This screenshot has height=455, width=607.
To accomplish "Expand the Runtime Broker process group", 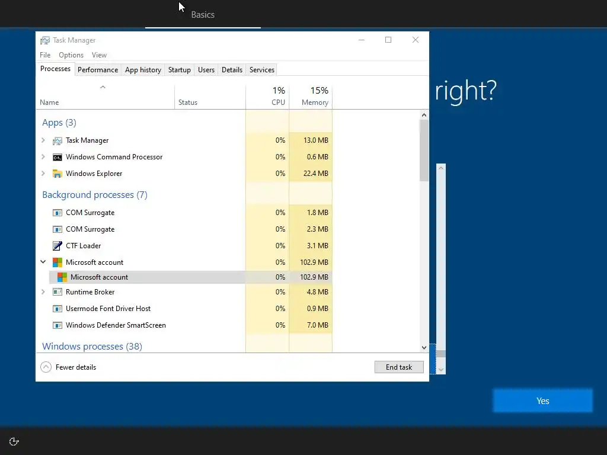I will click(43, 291).
